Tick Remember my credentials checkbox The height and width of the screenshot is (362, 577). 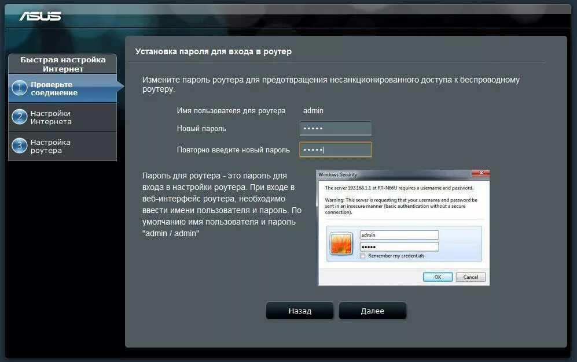pos(363,256)
